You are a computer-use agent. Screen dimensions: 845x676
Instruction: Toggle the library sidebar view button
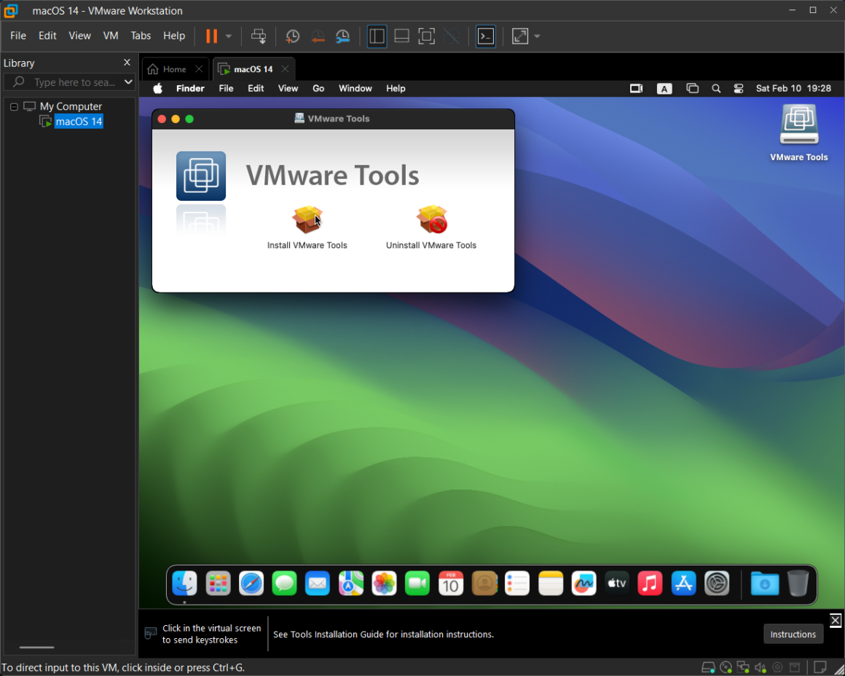click(x=377, y=36)
